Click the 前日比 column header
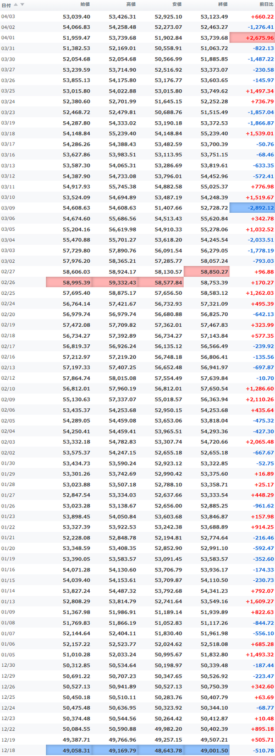The width and height of the screenshot is (275, 756). click(266, 4)
